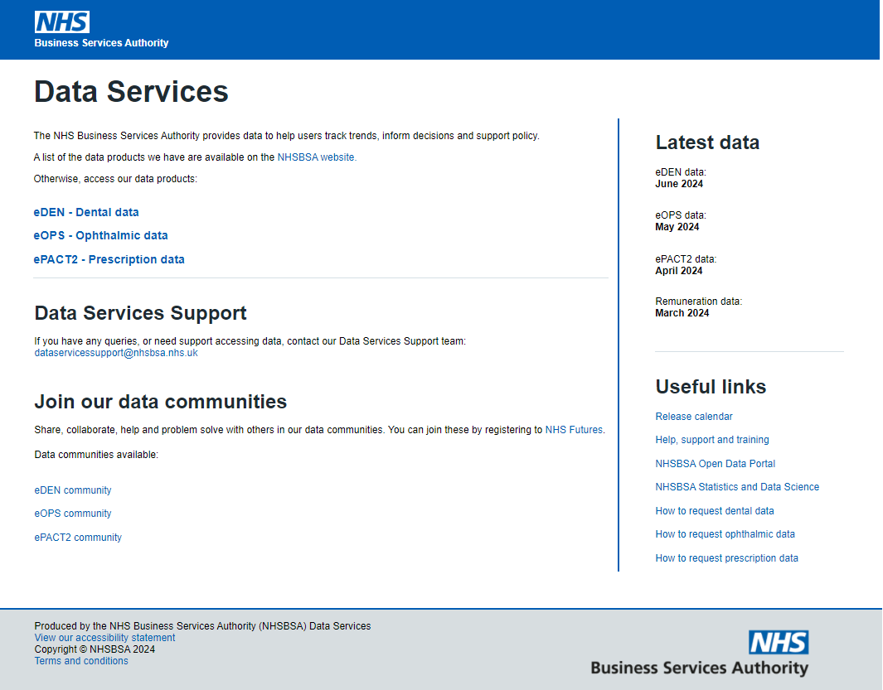Click the dataservicessupport@nhsbsa.nhs.uk email link
The image size is (883, 690).
coord(116,353)
